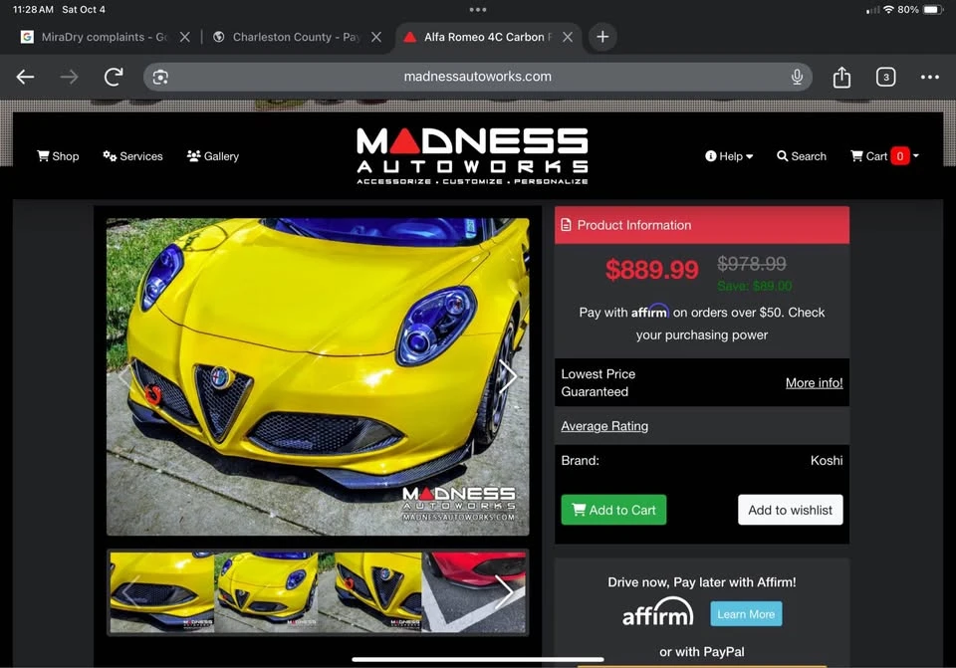The width and height of the screenshot is (956, 668).
Task: Select the red car thumbnail
Action: tap(474, 591)
